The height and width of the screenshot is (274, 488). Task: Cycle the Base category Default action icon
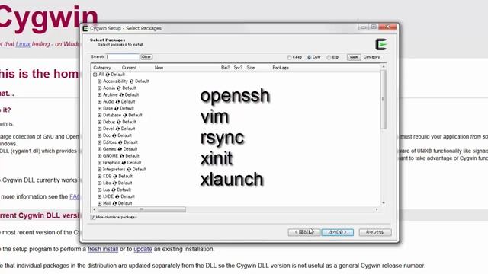point(117,108)
